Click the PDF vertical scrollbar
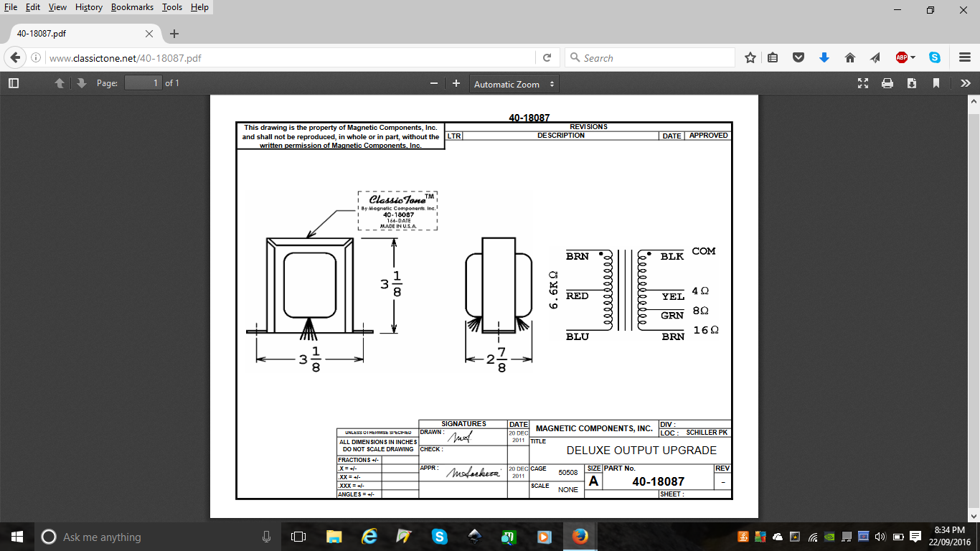 (x=974, y=307)
